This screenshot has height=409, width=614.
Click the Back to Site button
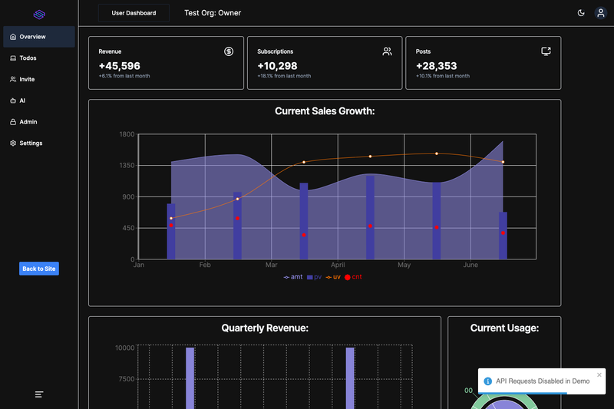pyautogui.click(x=39, y=269)
